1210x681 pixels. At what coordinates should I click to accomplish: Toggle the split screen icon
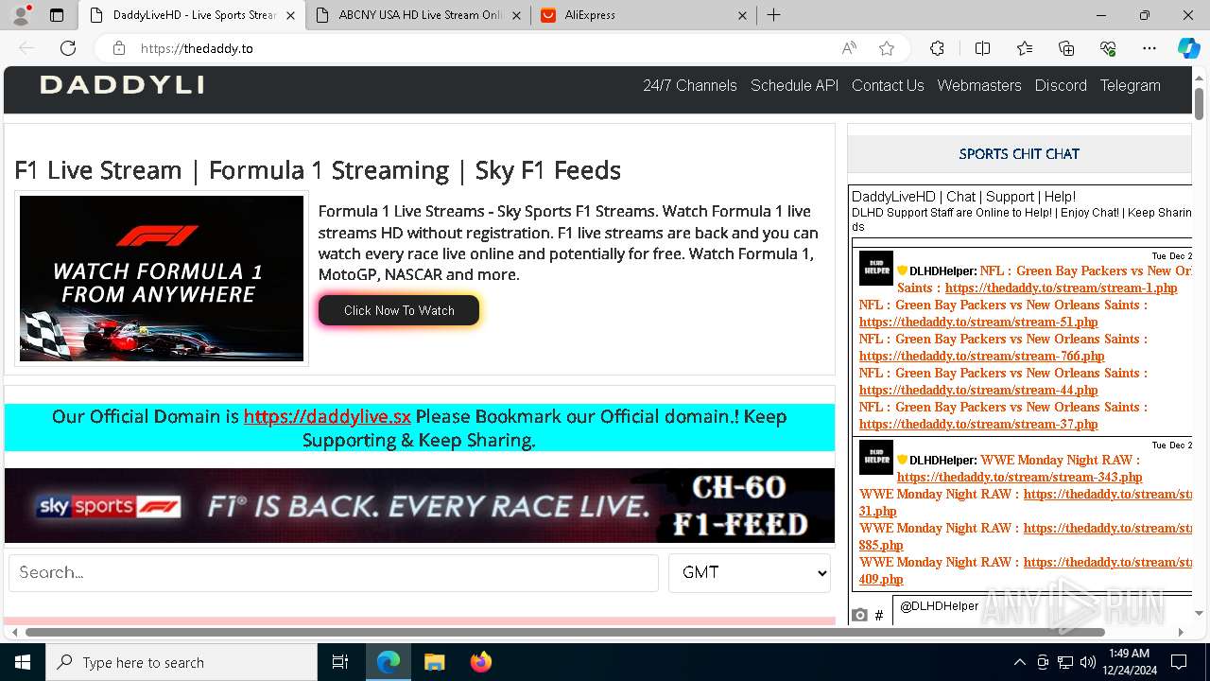[x=982, y=48]
